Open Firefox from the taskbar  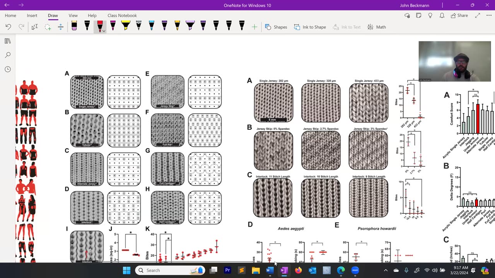(x=298, y=270)
